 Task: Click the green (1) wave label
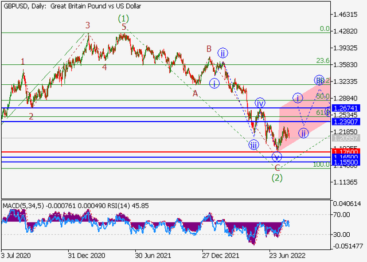pos(124,18)
